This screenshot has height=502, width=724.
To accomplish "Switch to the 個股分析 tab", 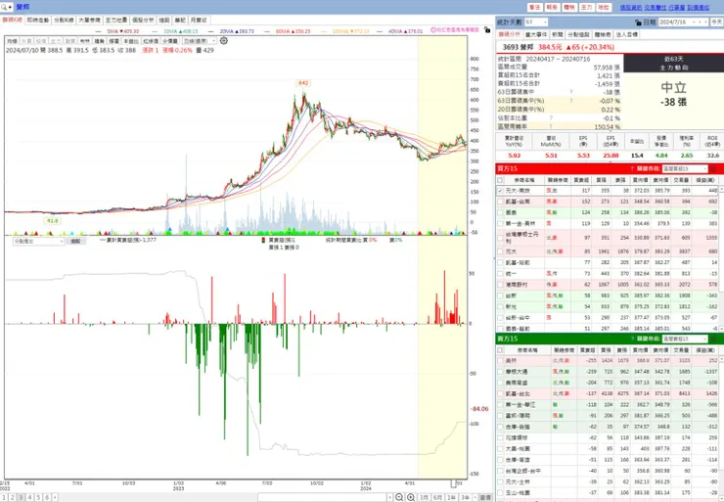I will 143,21.
